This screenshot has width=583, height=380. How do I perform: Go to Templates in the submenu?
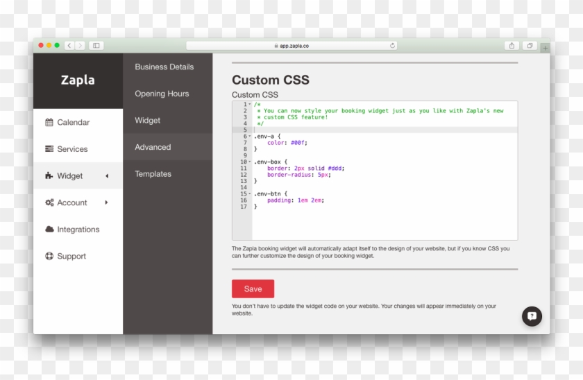pyautogui.click(x=153, y=174)
